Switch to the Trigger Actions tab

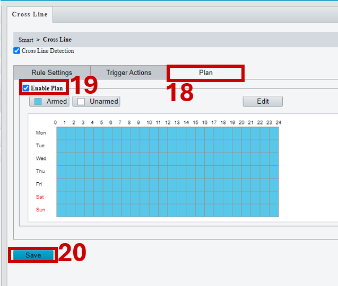129,73
